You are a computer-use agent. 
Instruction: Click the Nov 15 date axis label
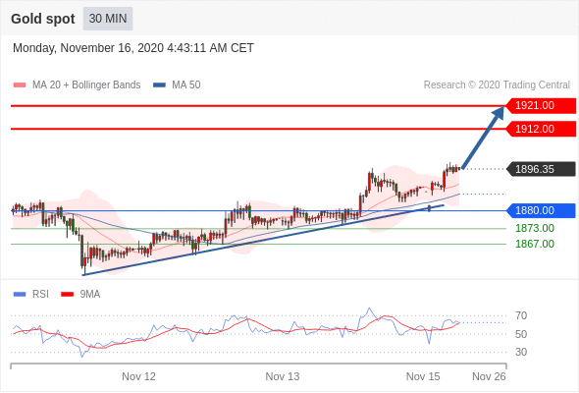[x=423, y=376]
